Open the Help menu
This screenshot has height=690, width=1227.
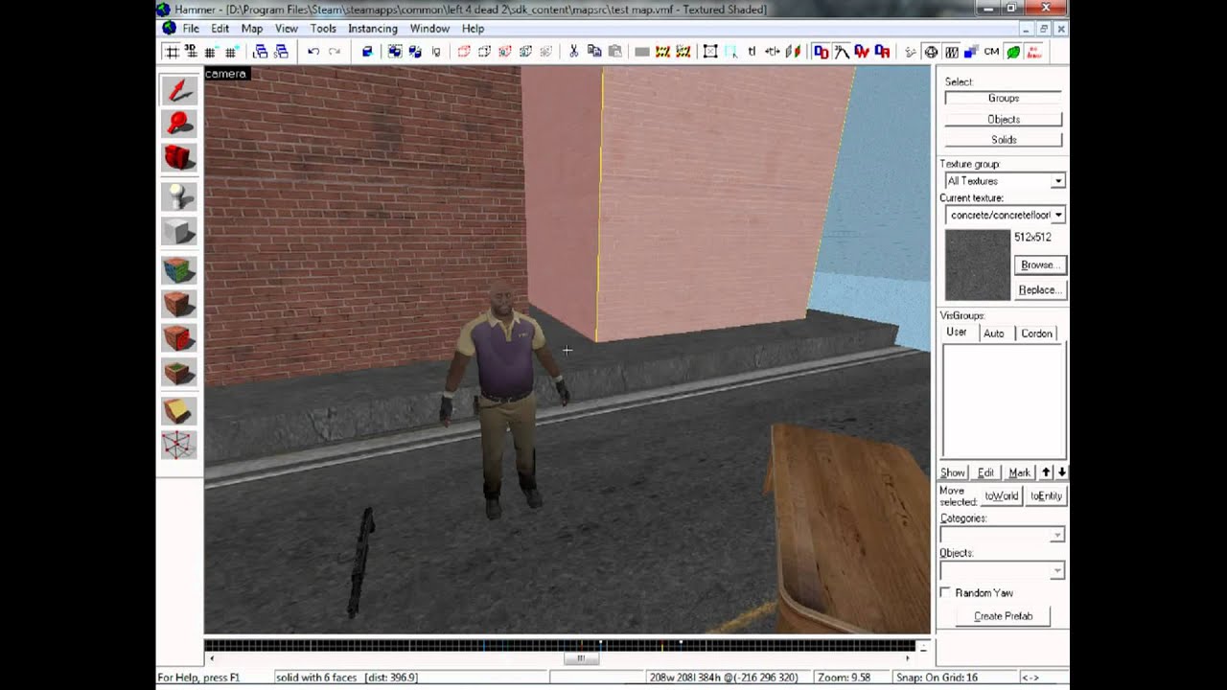473,29
